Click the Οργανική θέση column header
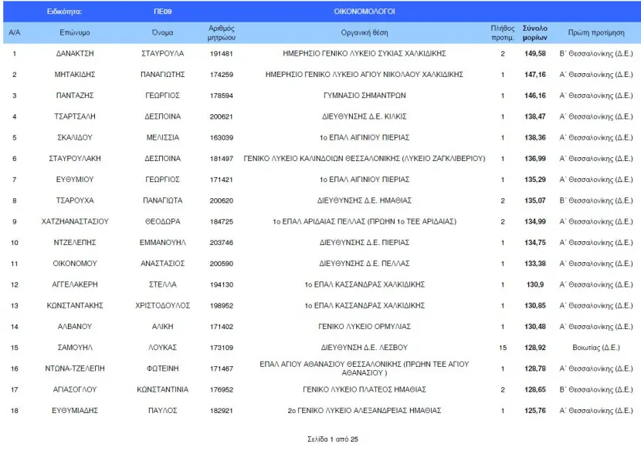641x454 pixels. (x=365, y=32)
